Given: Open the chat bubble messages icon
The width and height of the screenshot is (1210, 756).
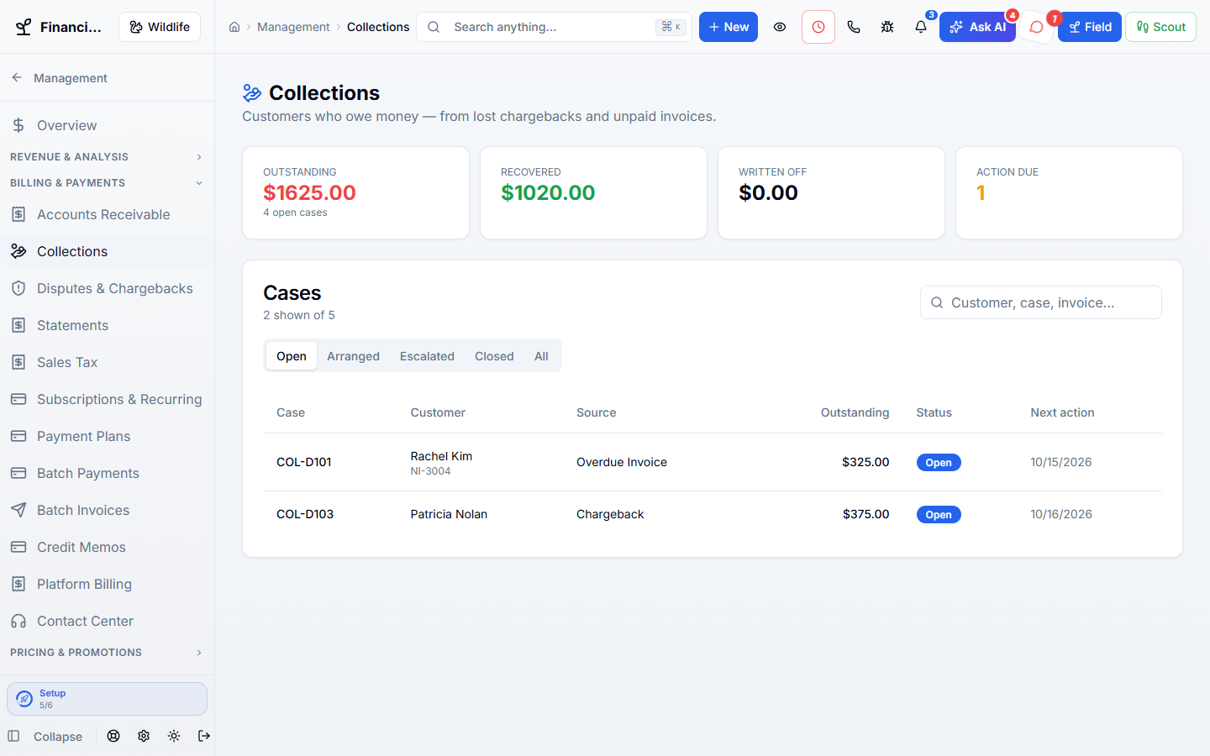Looking at the screenshot, I should (x=1037, y=27).
